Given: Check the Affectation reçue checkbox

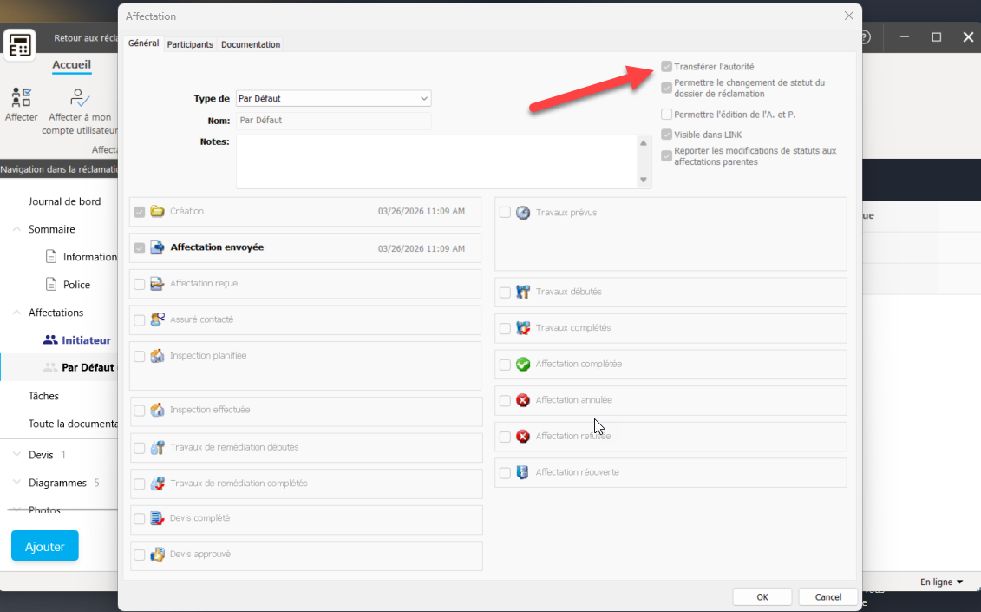Looking at the screenshot, I should (140, 285).
